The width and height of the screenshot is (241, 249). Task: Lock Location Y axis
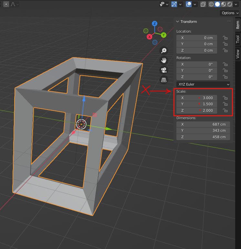(x=225, y=44)
